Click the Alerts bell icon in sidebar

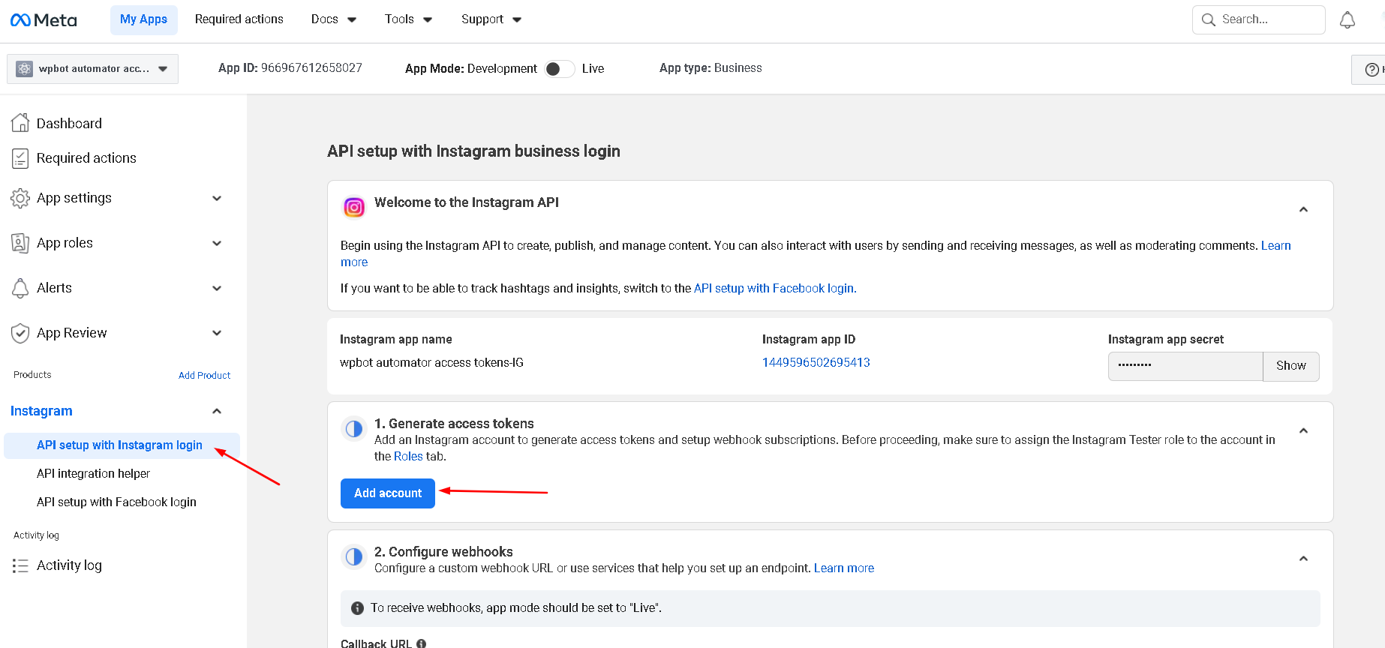[20, 288]
